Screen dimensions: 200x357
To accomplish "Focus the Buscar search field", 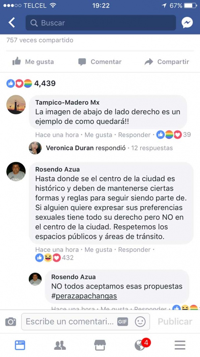I will pos(101,23).
